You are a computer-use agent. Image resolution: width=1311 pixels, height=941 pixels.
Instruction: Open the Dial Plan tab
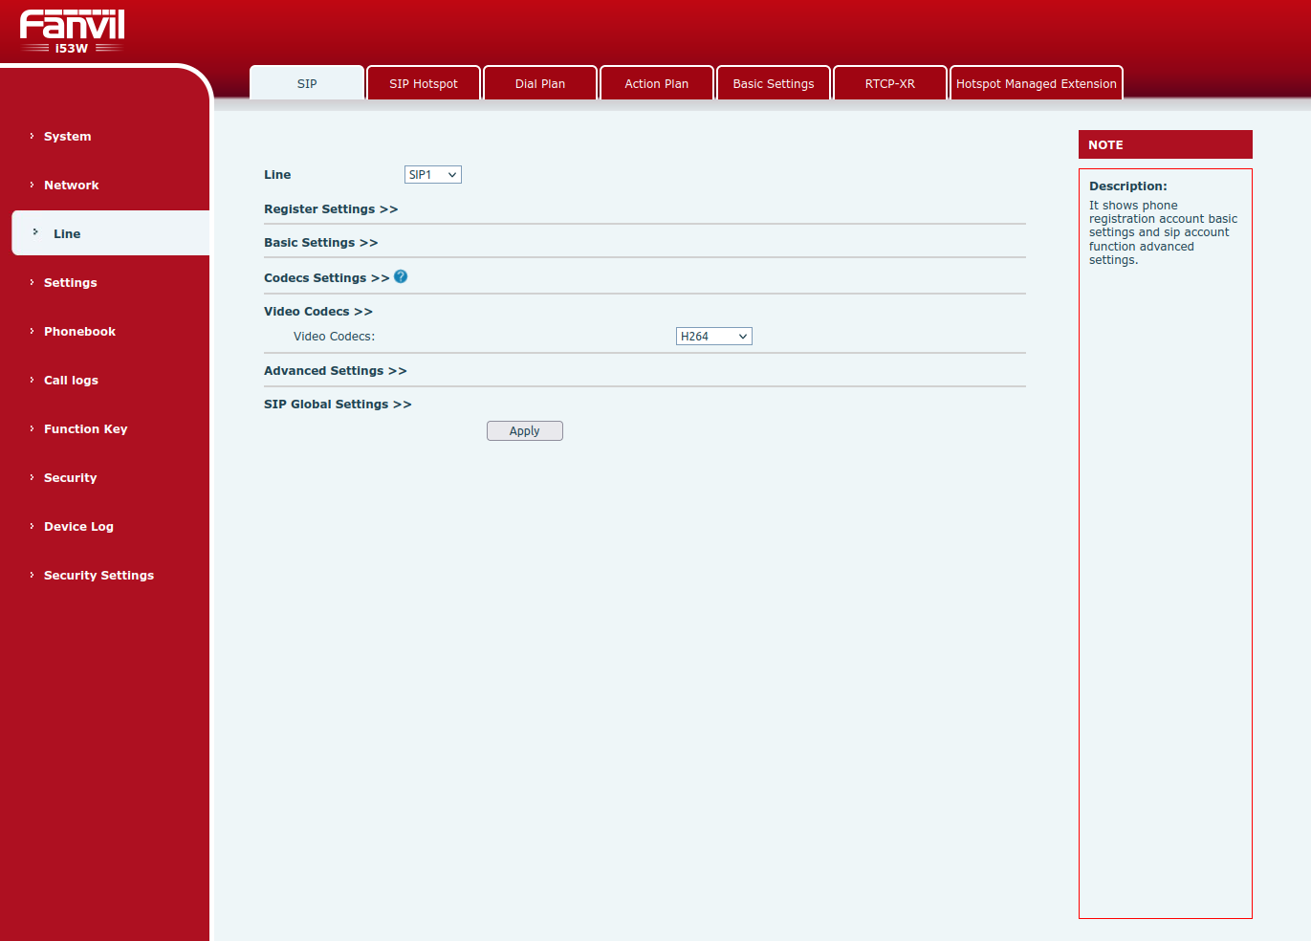tap(540, 83)
